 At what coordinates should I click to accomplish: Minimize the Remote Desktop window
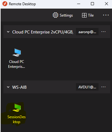79,4
